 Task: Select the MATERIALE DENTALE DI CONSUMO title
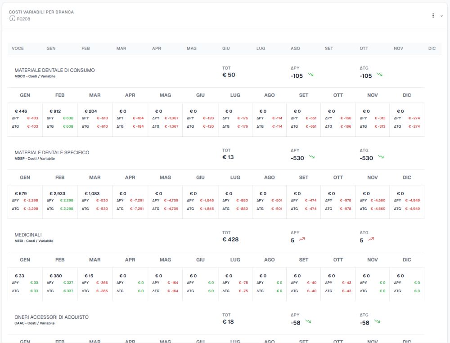54,70
